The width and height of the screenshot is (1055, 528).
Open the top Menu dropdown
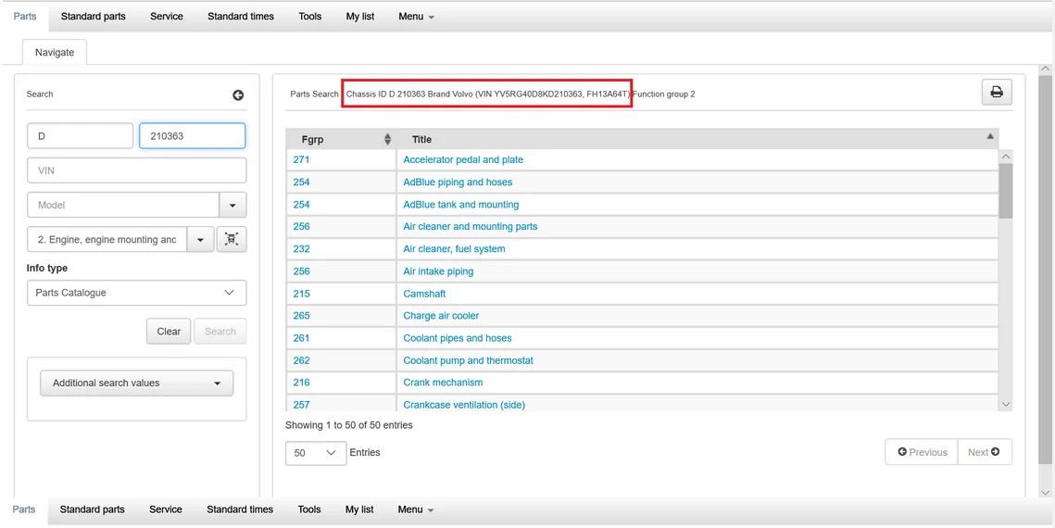point(416,16)
